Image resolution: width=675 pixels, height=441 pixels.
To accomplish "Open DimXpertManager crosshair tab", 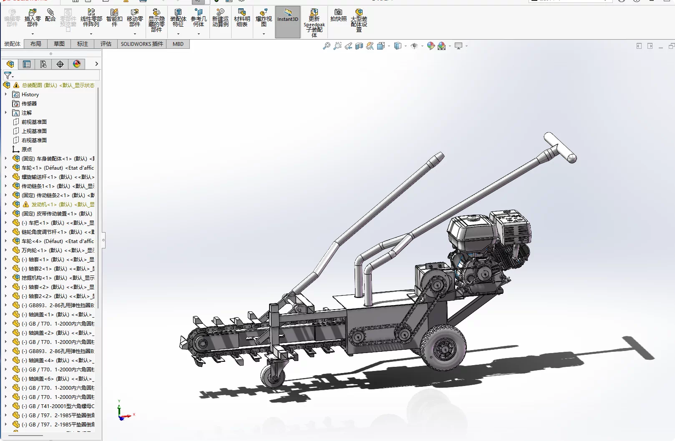I will (x=60, y=64).
